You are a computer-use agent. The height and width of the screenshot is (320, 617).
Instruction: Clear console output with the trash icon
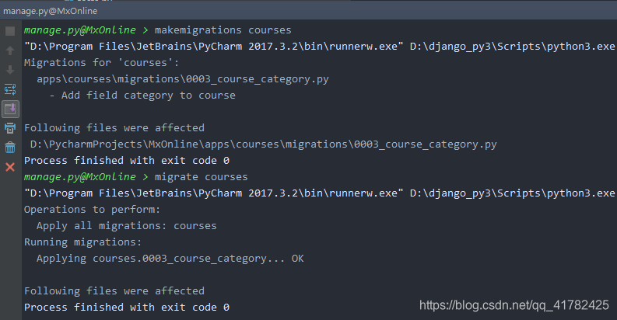pos(10,148)
